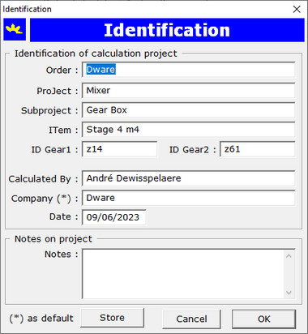The height and width of the screenshot is (334, 308).
Task: Cancel the Identification dialog
Action: pyautogui.click(x=191, y=319)
